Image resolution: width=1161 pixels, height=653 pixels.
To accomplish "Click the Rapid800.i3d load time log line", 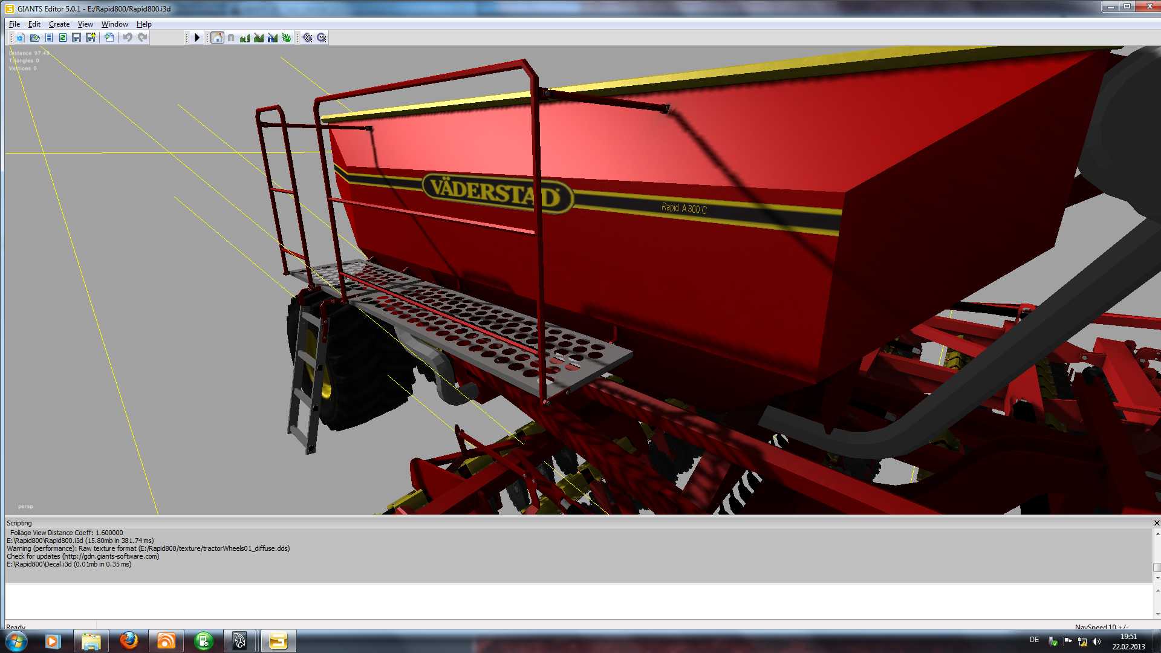I will tap(80, 541).
